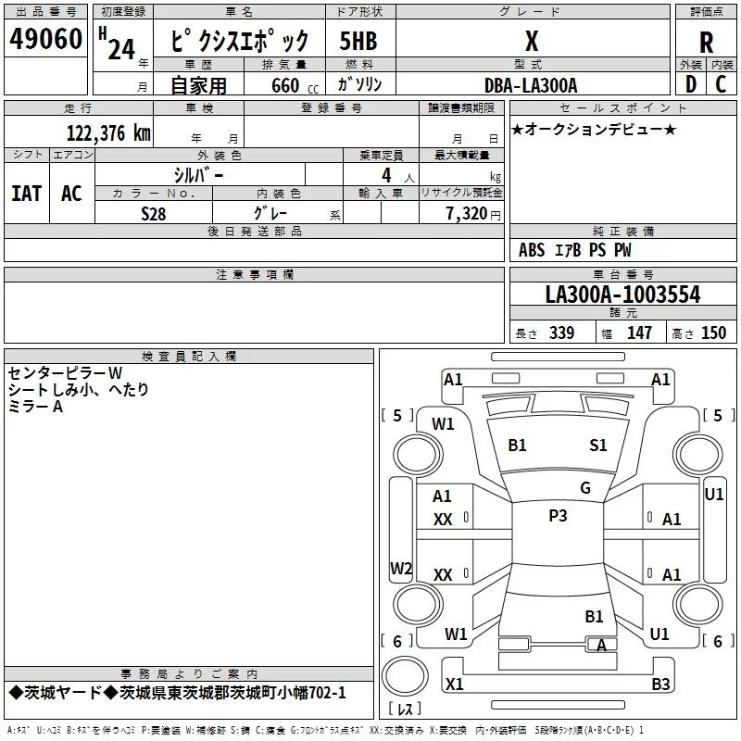This screenshot has width=741, height=741.
Task: Click the B3 mark at bottom right of diagram
Action: pos(660,684)
